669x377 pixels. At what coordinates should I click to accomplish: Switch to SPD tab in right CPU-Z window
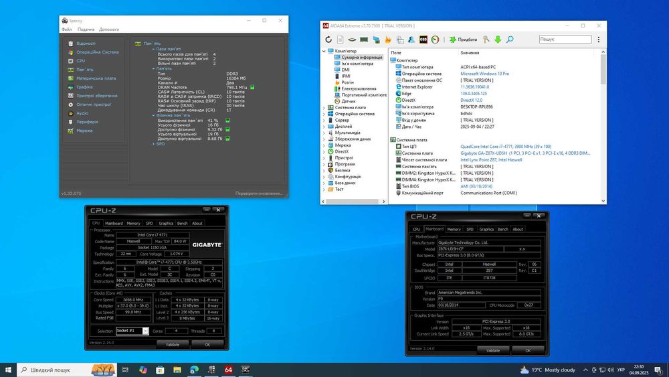470,229
